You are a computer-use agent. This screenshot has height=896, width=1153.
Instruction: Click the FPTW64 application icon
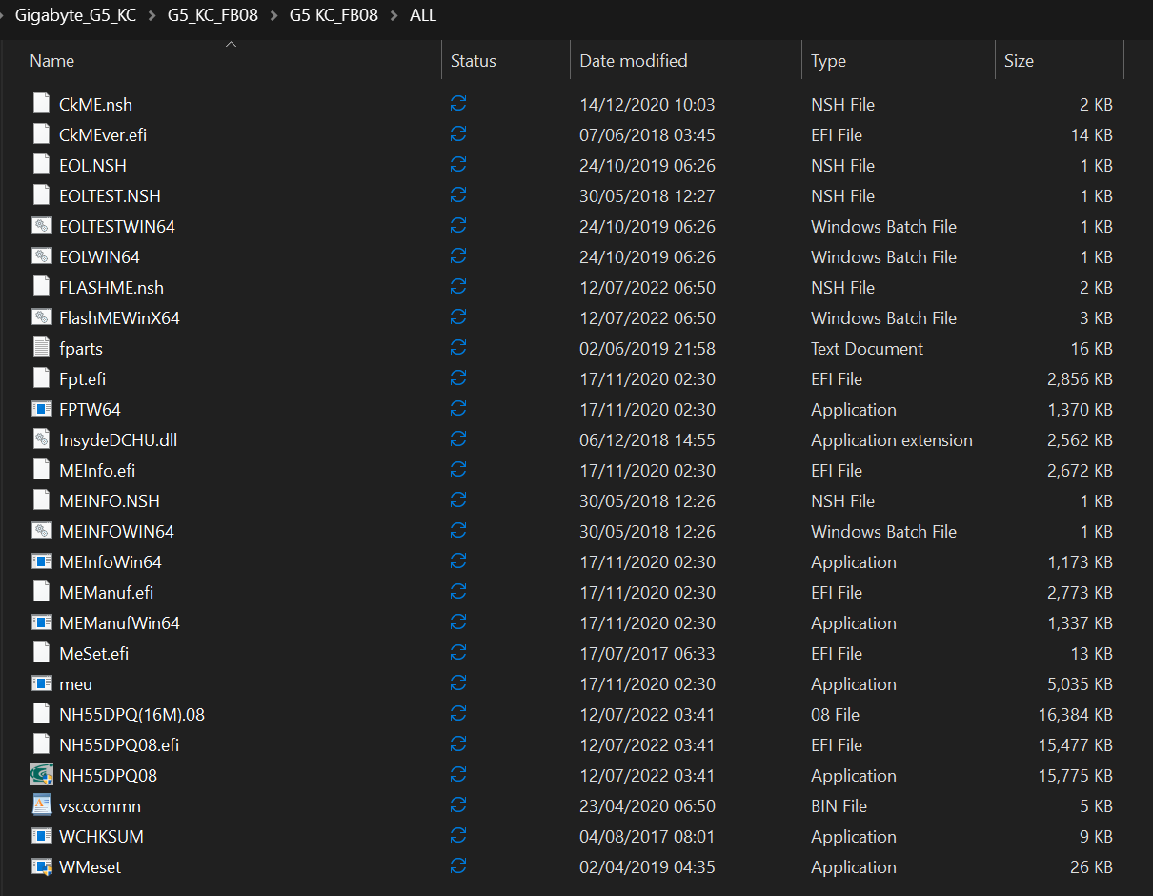[x=41, y=409]
